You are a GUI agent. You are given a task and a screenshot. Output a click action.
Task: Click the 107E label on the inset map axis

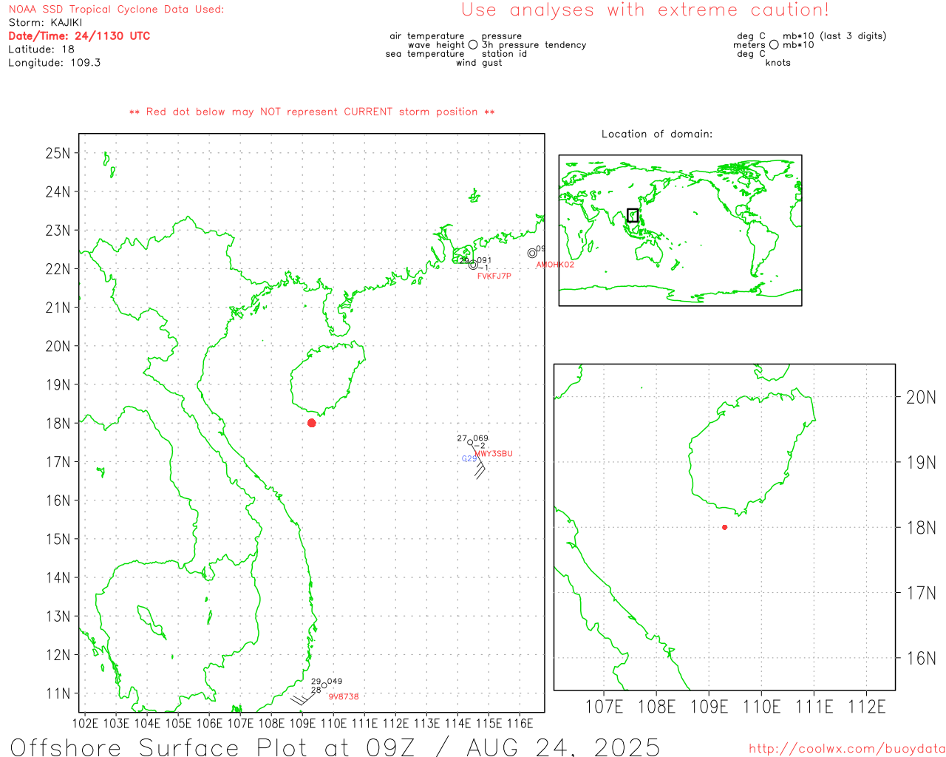point(605,707)
